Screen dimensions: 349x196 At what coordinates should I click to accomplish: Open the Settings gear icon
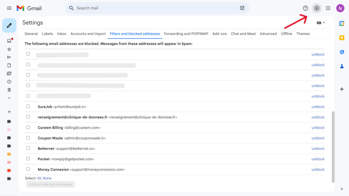point(317,8)
